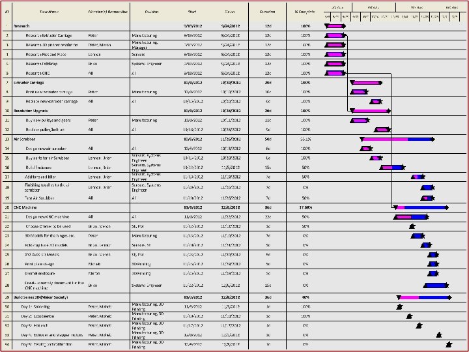Click Research summary bar in Gantt chart
469x352 pixels.
pyautogui.click(x=335, y=26)
